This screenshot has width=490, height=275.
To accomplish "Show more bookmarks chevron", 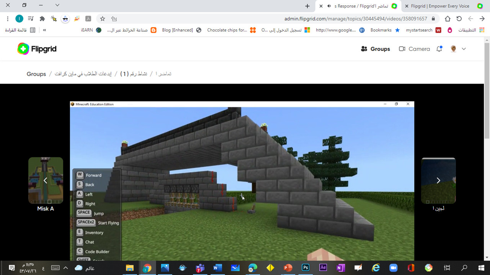I will click(44, 30).
